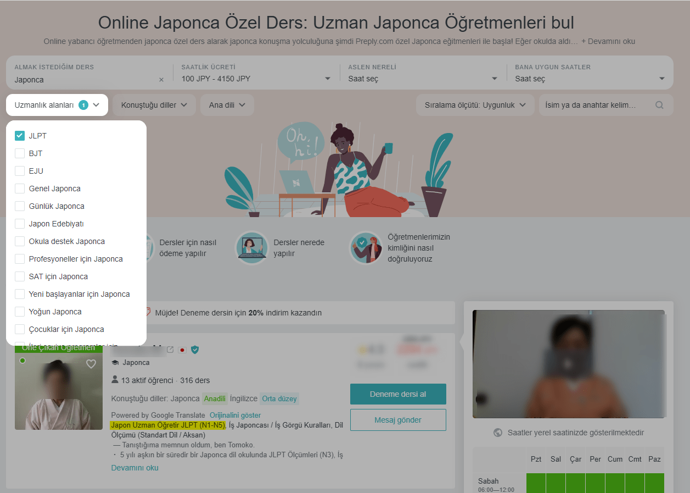
Task: Expand description with + Devamını oku
Action: pos(608,41)
